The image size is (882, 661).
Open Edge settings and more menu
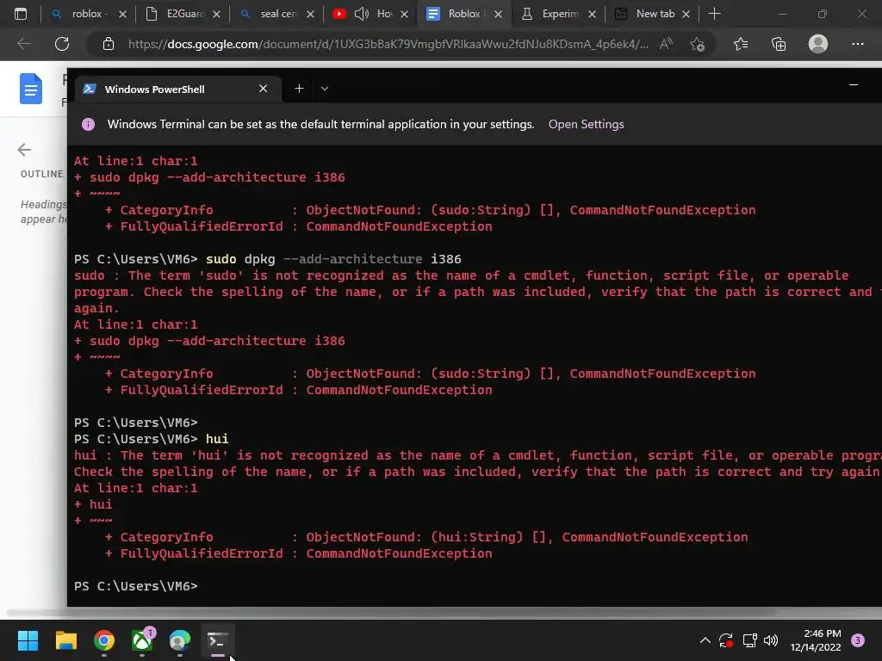857,44
